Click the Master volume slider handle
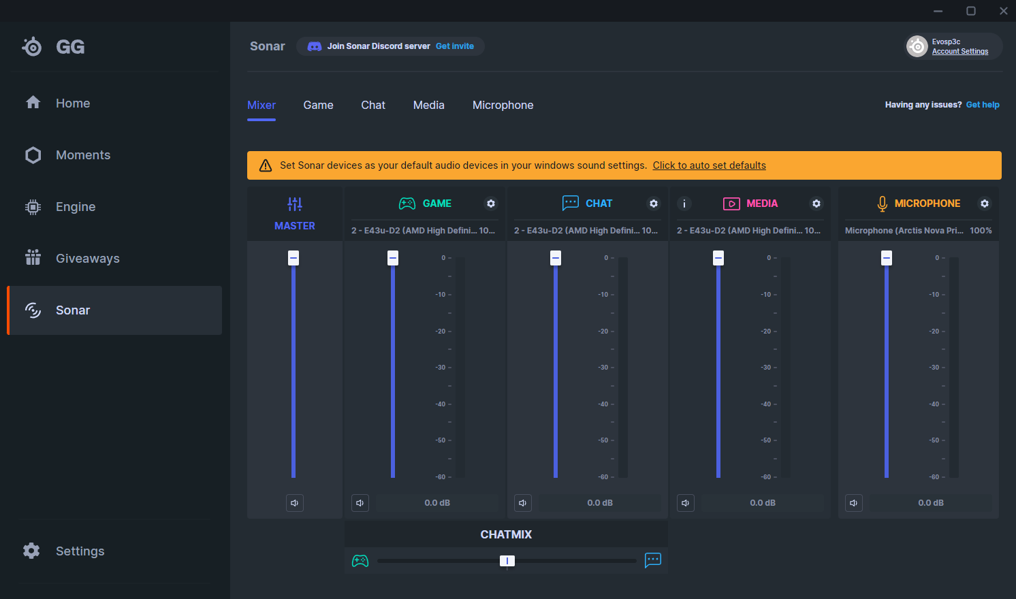Screen dimensions: 1016x599 point(293,258)
